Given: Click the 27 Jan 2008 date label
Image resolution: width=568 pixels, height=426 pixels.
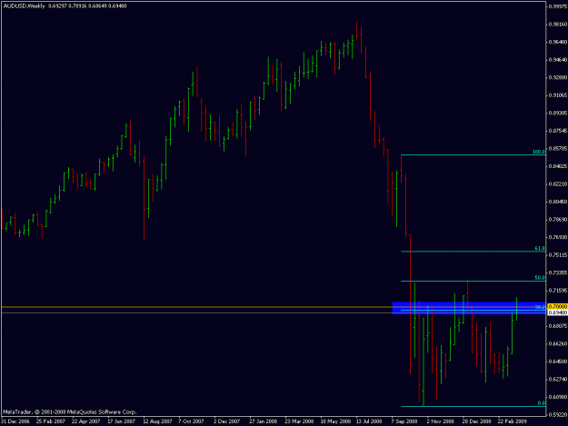Looking at the screenshot, I should [x=264, y=421].
